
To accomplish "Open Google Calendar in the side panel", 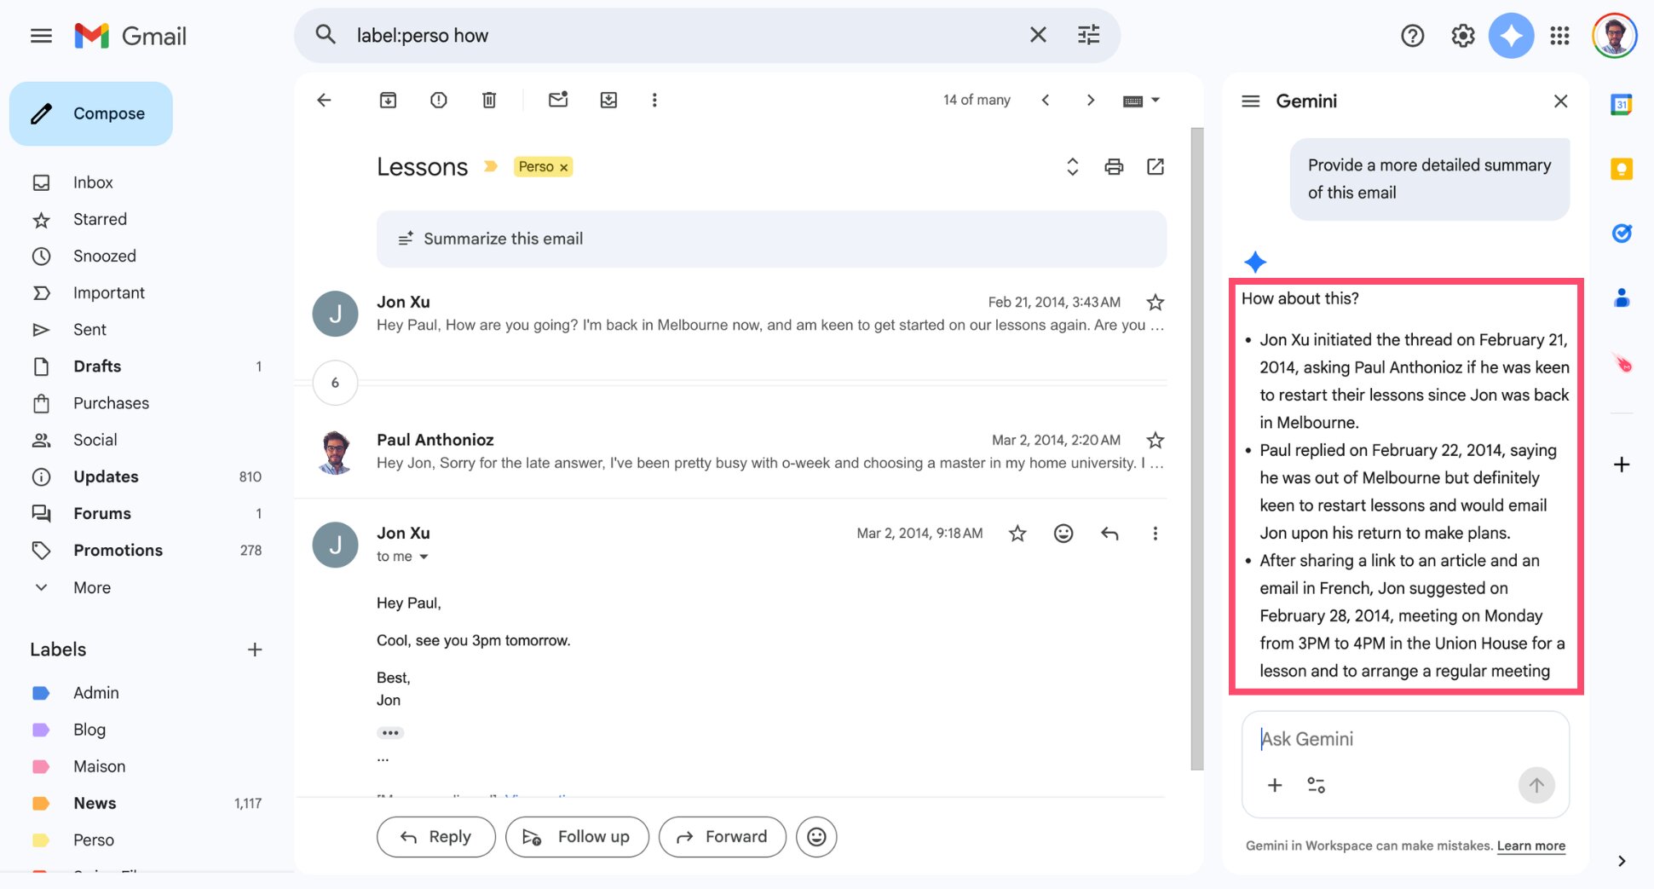I will click(1620, 104).
